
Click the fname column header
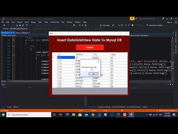84,54
